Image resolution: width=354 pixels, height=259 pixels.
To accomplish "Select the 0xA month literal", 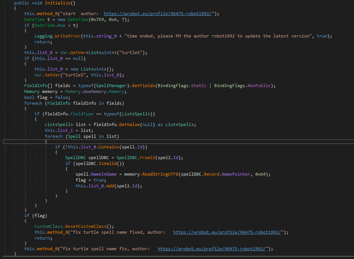I will [113, 19].
